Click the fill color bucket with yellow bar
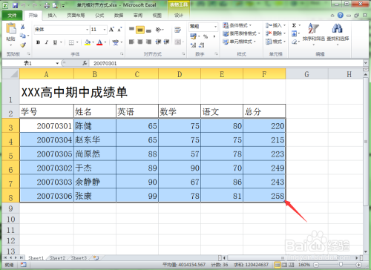Image resolution: width=371 pixels, height=270 pixels. pos(88,42)
